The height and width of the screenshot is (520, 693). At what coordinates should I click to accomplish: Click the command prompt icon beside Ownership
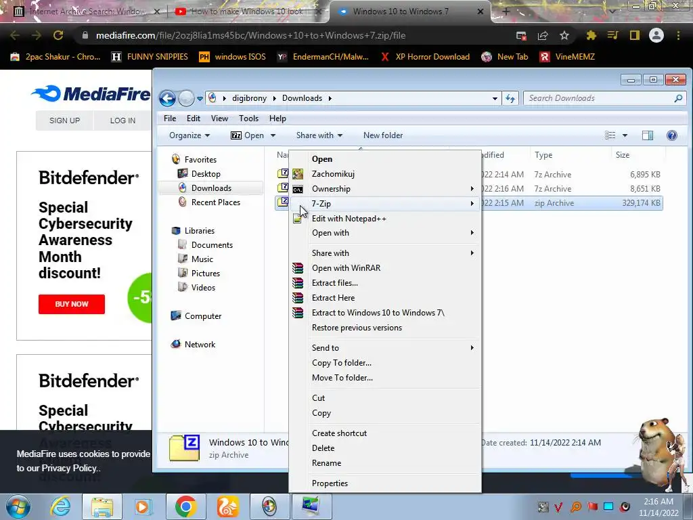point(298,190)
